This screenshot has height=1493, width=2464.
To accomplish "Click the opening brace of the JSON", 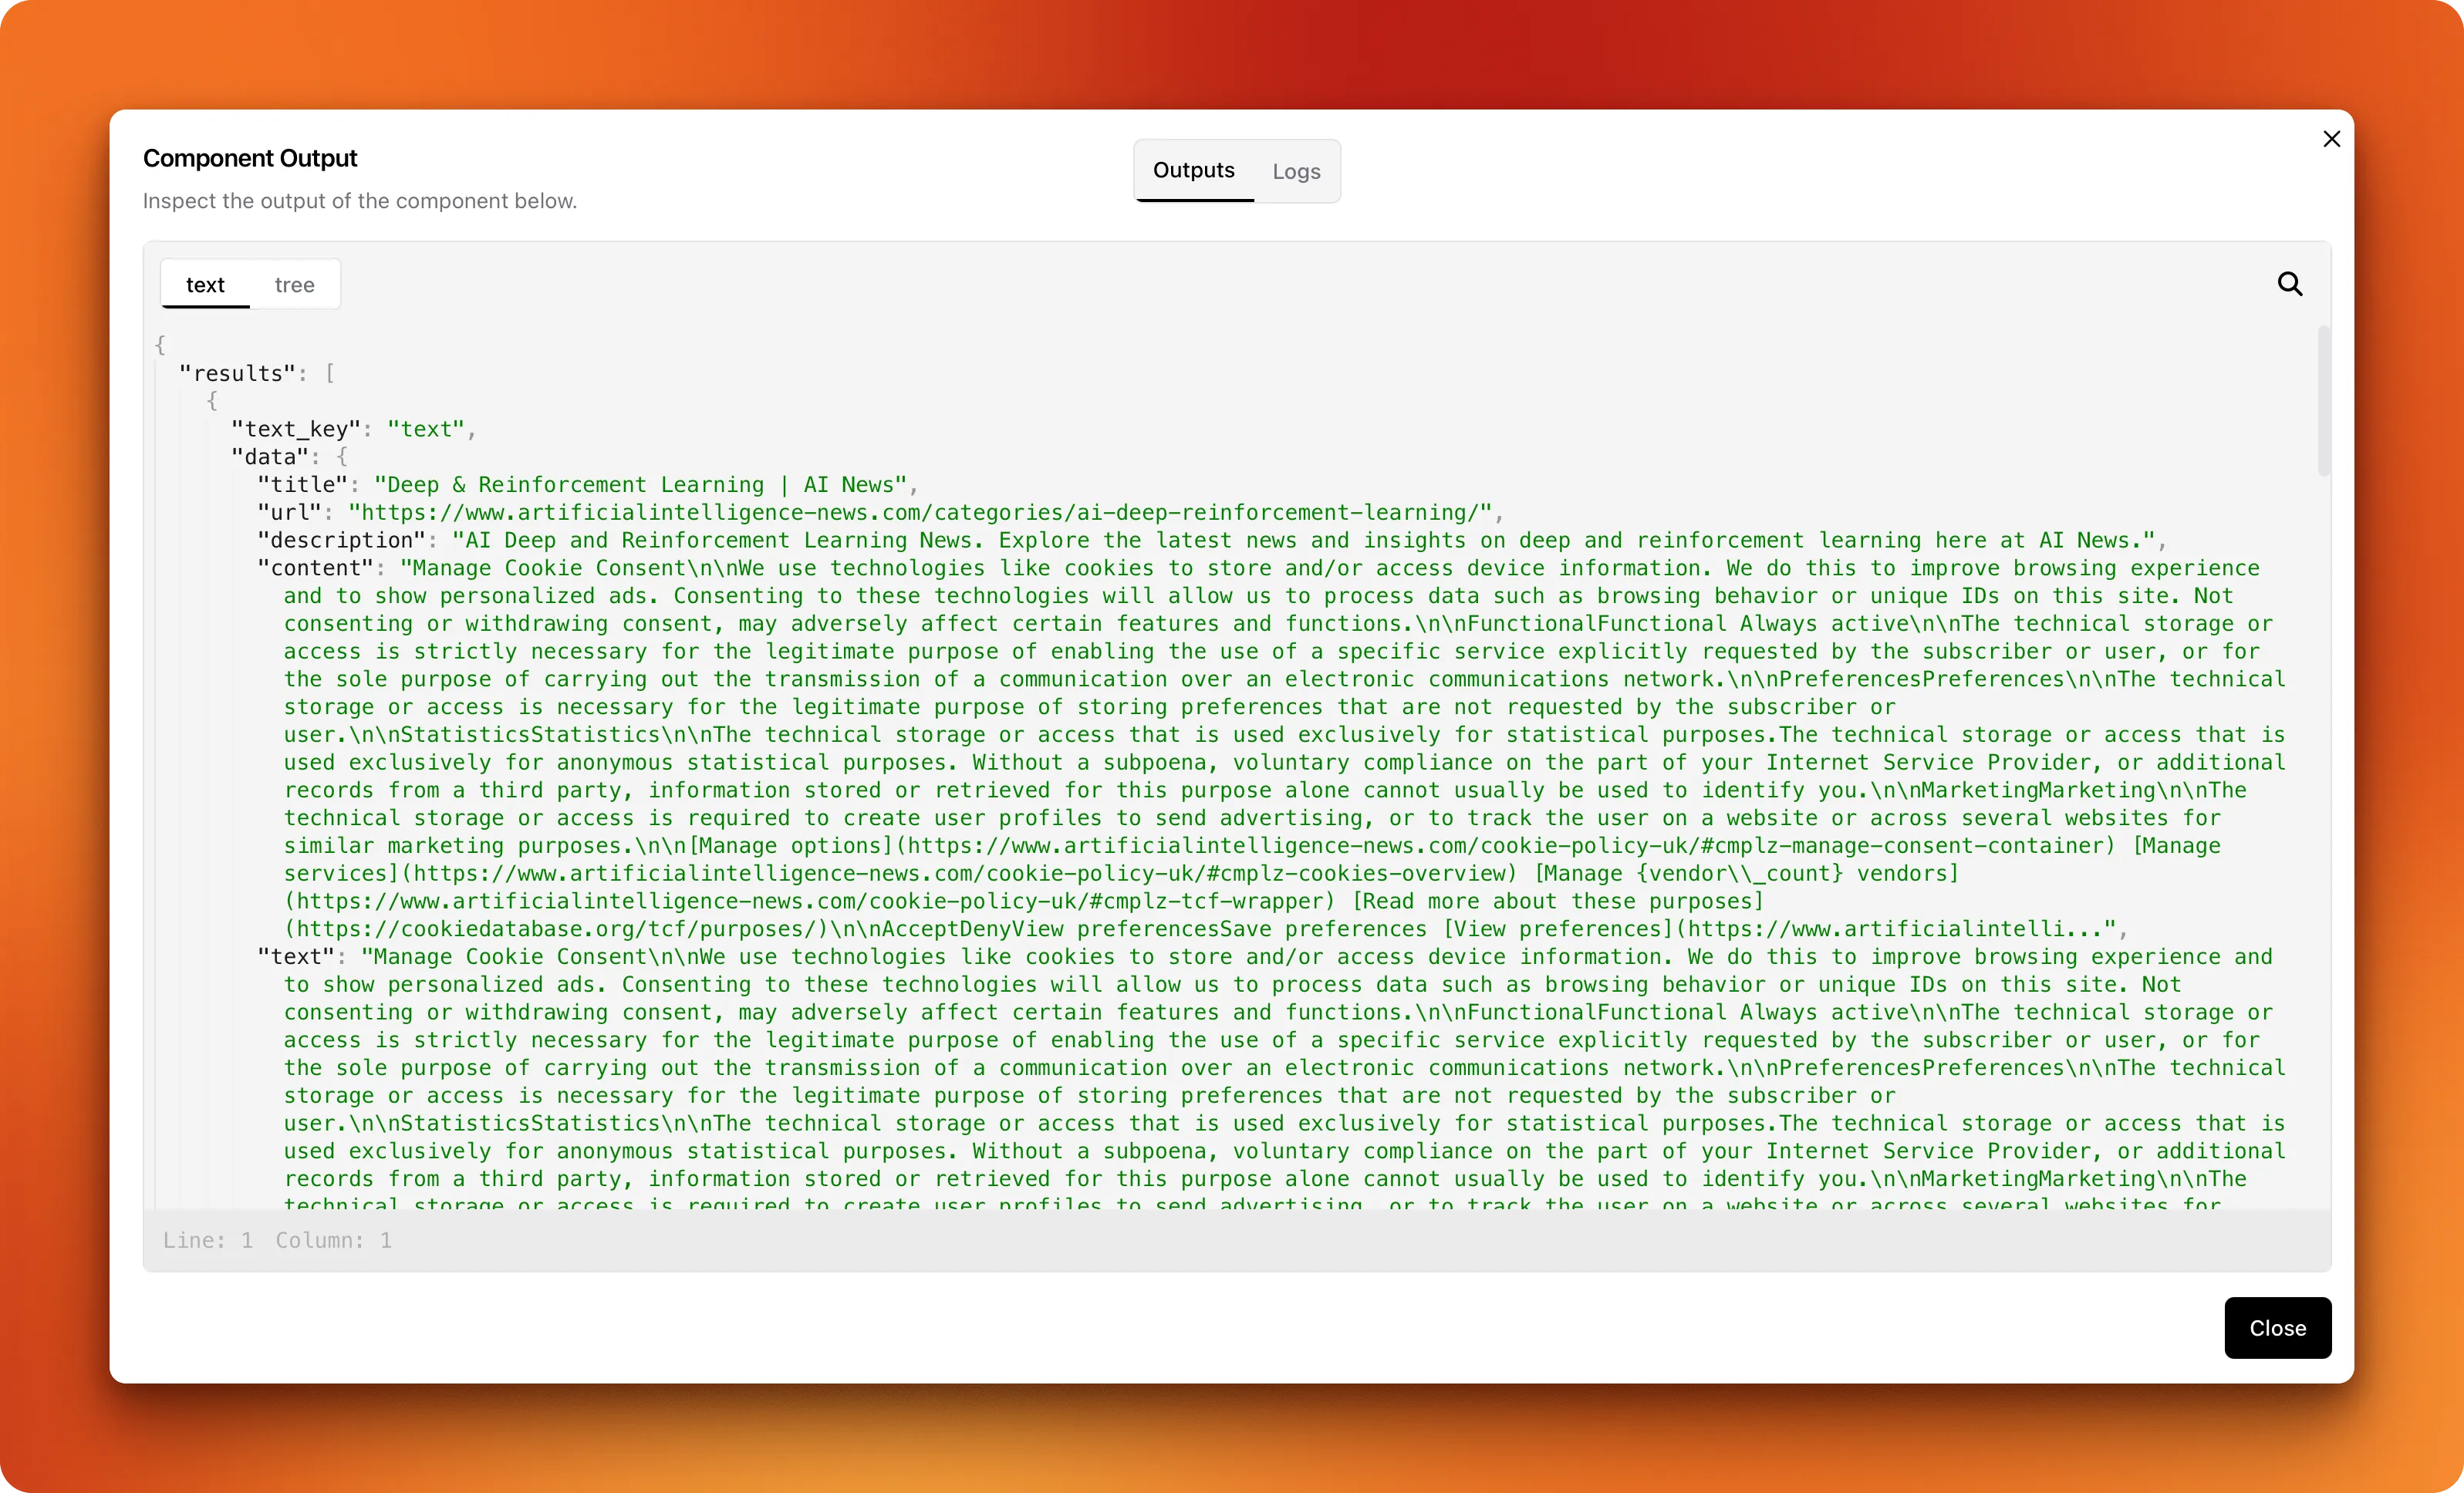I will 161,345.
